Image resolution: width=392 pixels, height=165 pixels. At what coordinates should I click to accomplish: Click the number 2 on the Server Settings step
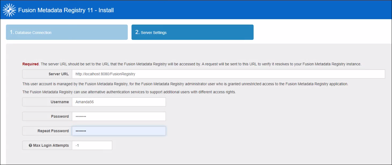(137, 32)
